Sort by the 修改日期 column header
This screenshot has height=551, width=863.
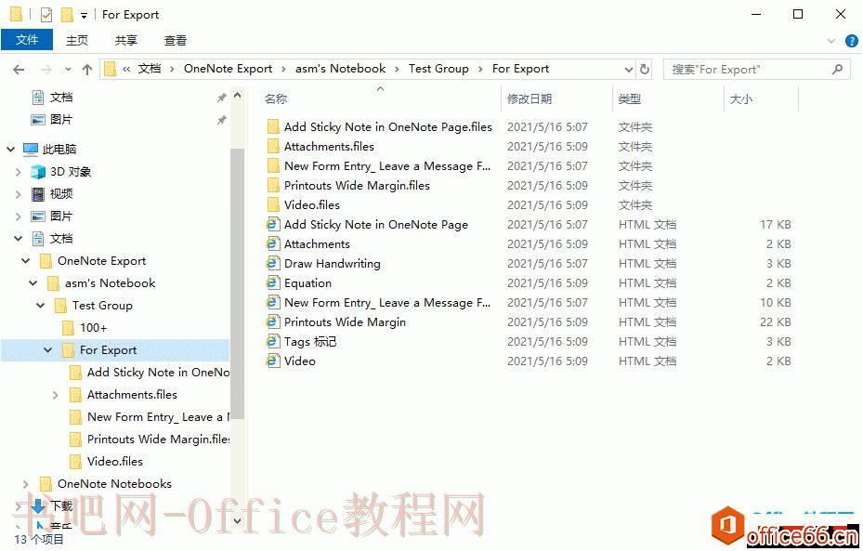pyautogui.click(x=530, y=99)
